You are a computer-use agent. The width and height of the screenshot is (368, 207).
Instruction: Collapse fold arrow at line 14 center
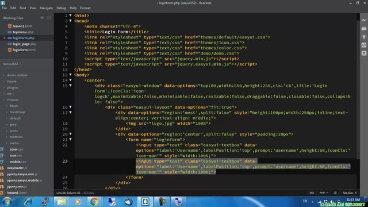[x=70, y=80]
